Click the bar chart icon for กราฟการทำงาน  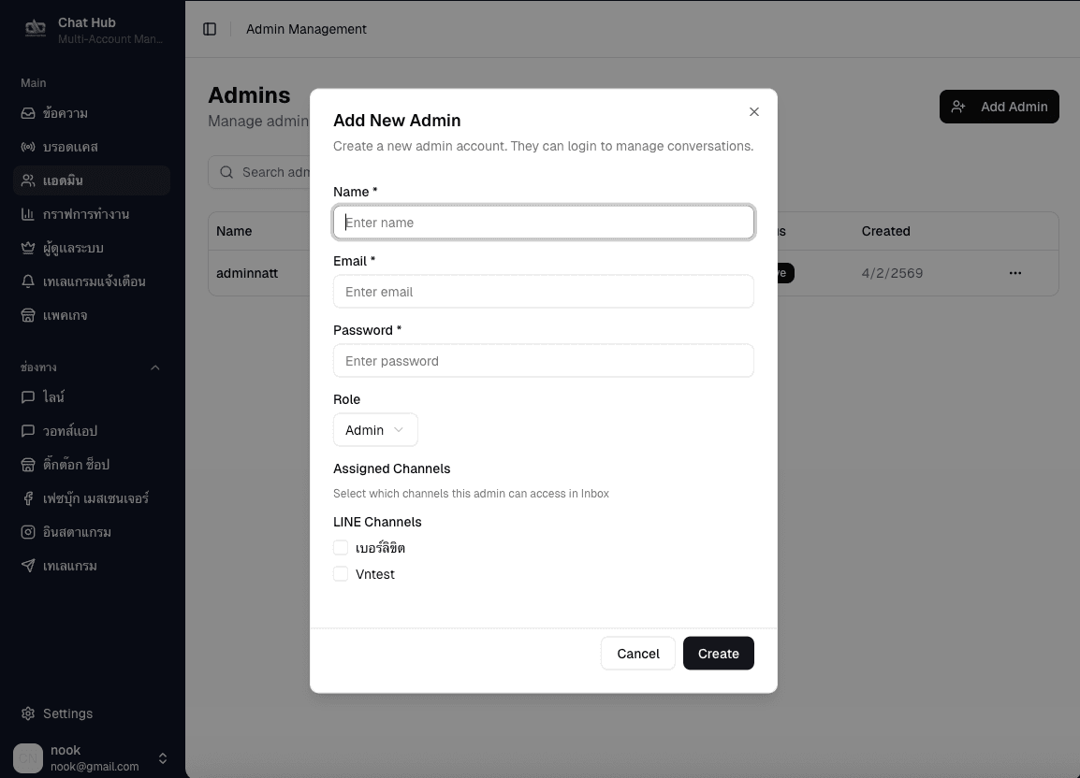(28, 214)
